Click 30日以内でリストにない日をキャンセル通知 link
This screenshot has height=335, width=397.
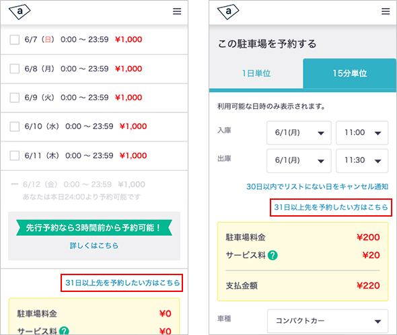point(317,186)
